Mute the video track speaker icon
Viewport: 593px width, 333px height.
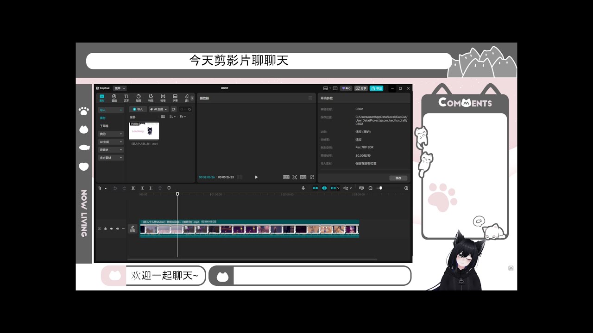(x=117, y=228)
